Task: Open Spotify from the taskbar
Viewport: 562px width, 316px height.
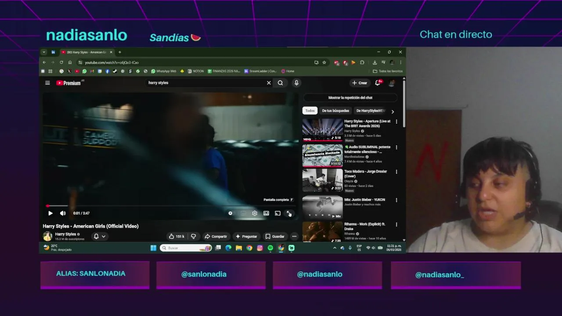Action: coord(270,248)
